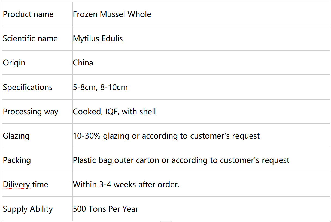The height and width of the screenshot is (222, 331).
Task: Click the 'Packing' label cell
Action: [x=37, y=160]
